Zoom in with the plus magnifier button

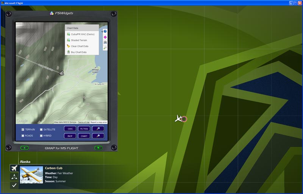98,129
